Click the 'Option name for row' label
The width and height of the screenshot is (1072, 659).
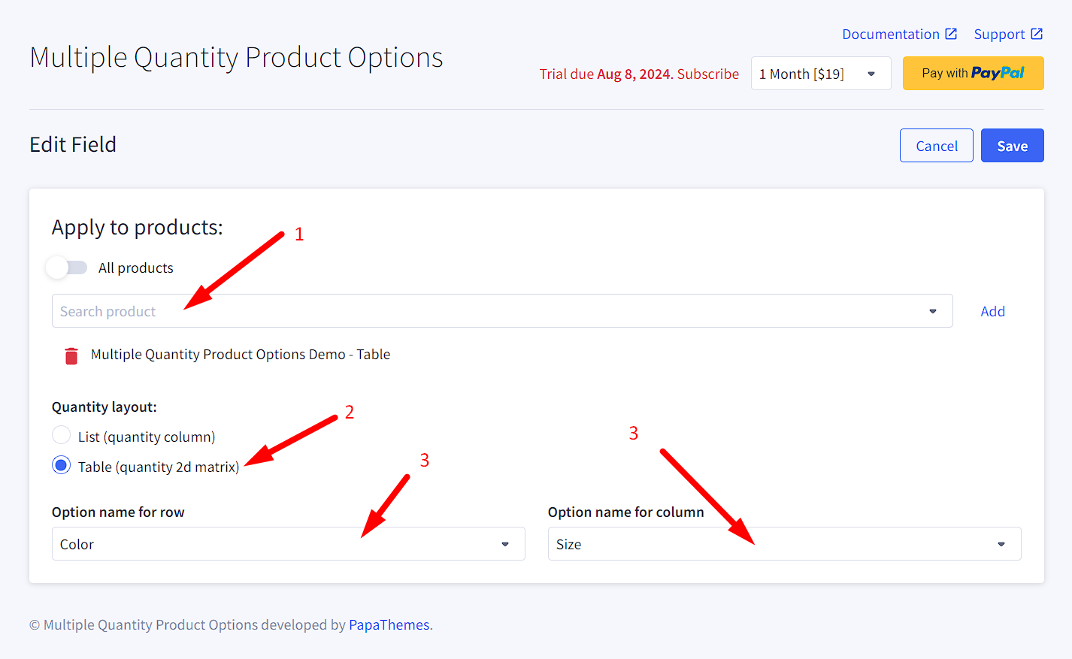click(x=118, y=512)
